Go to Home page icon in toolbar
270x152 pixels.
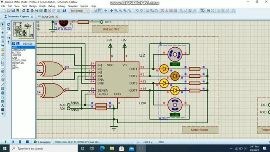(24, 11)
